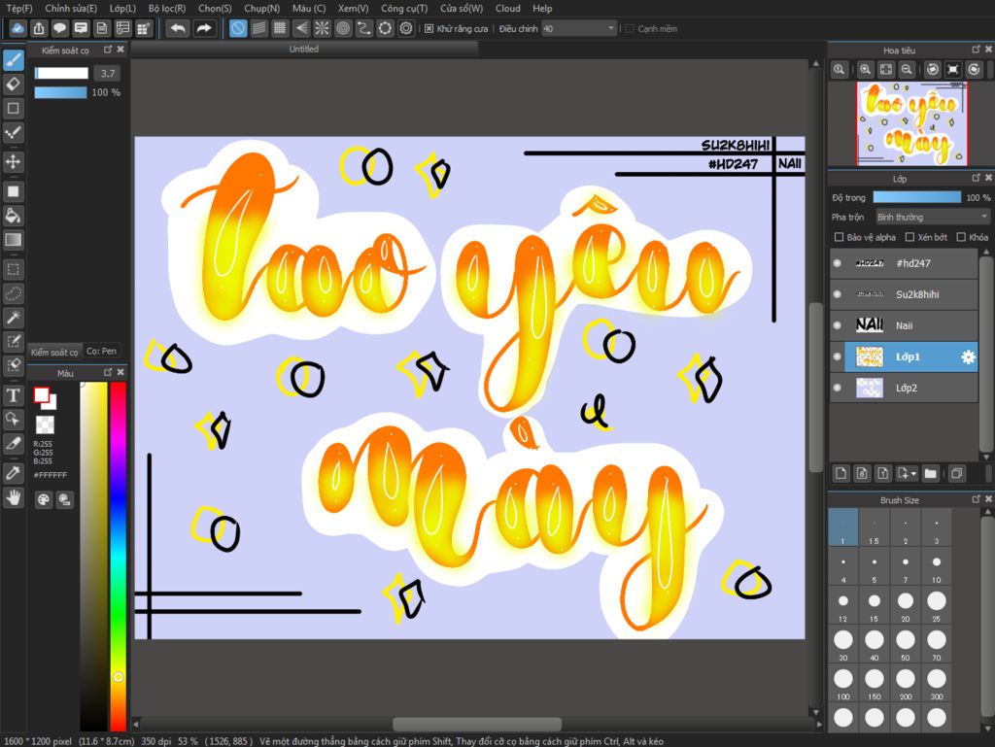Undock the Kiểm soát cọ panel
Viewport: 995px width, 747px height.
click(108, 49)
